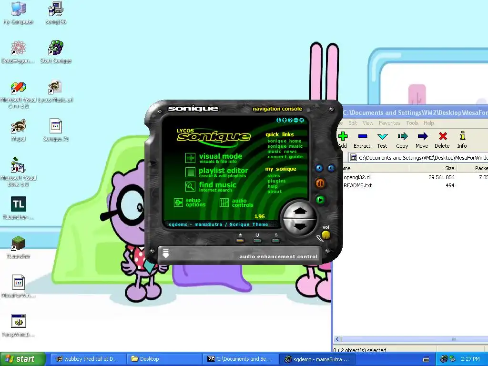Open the concert guide quick link
This screenshot has height=366, width=488.
pos(285,157)
